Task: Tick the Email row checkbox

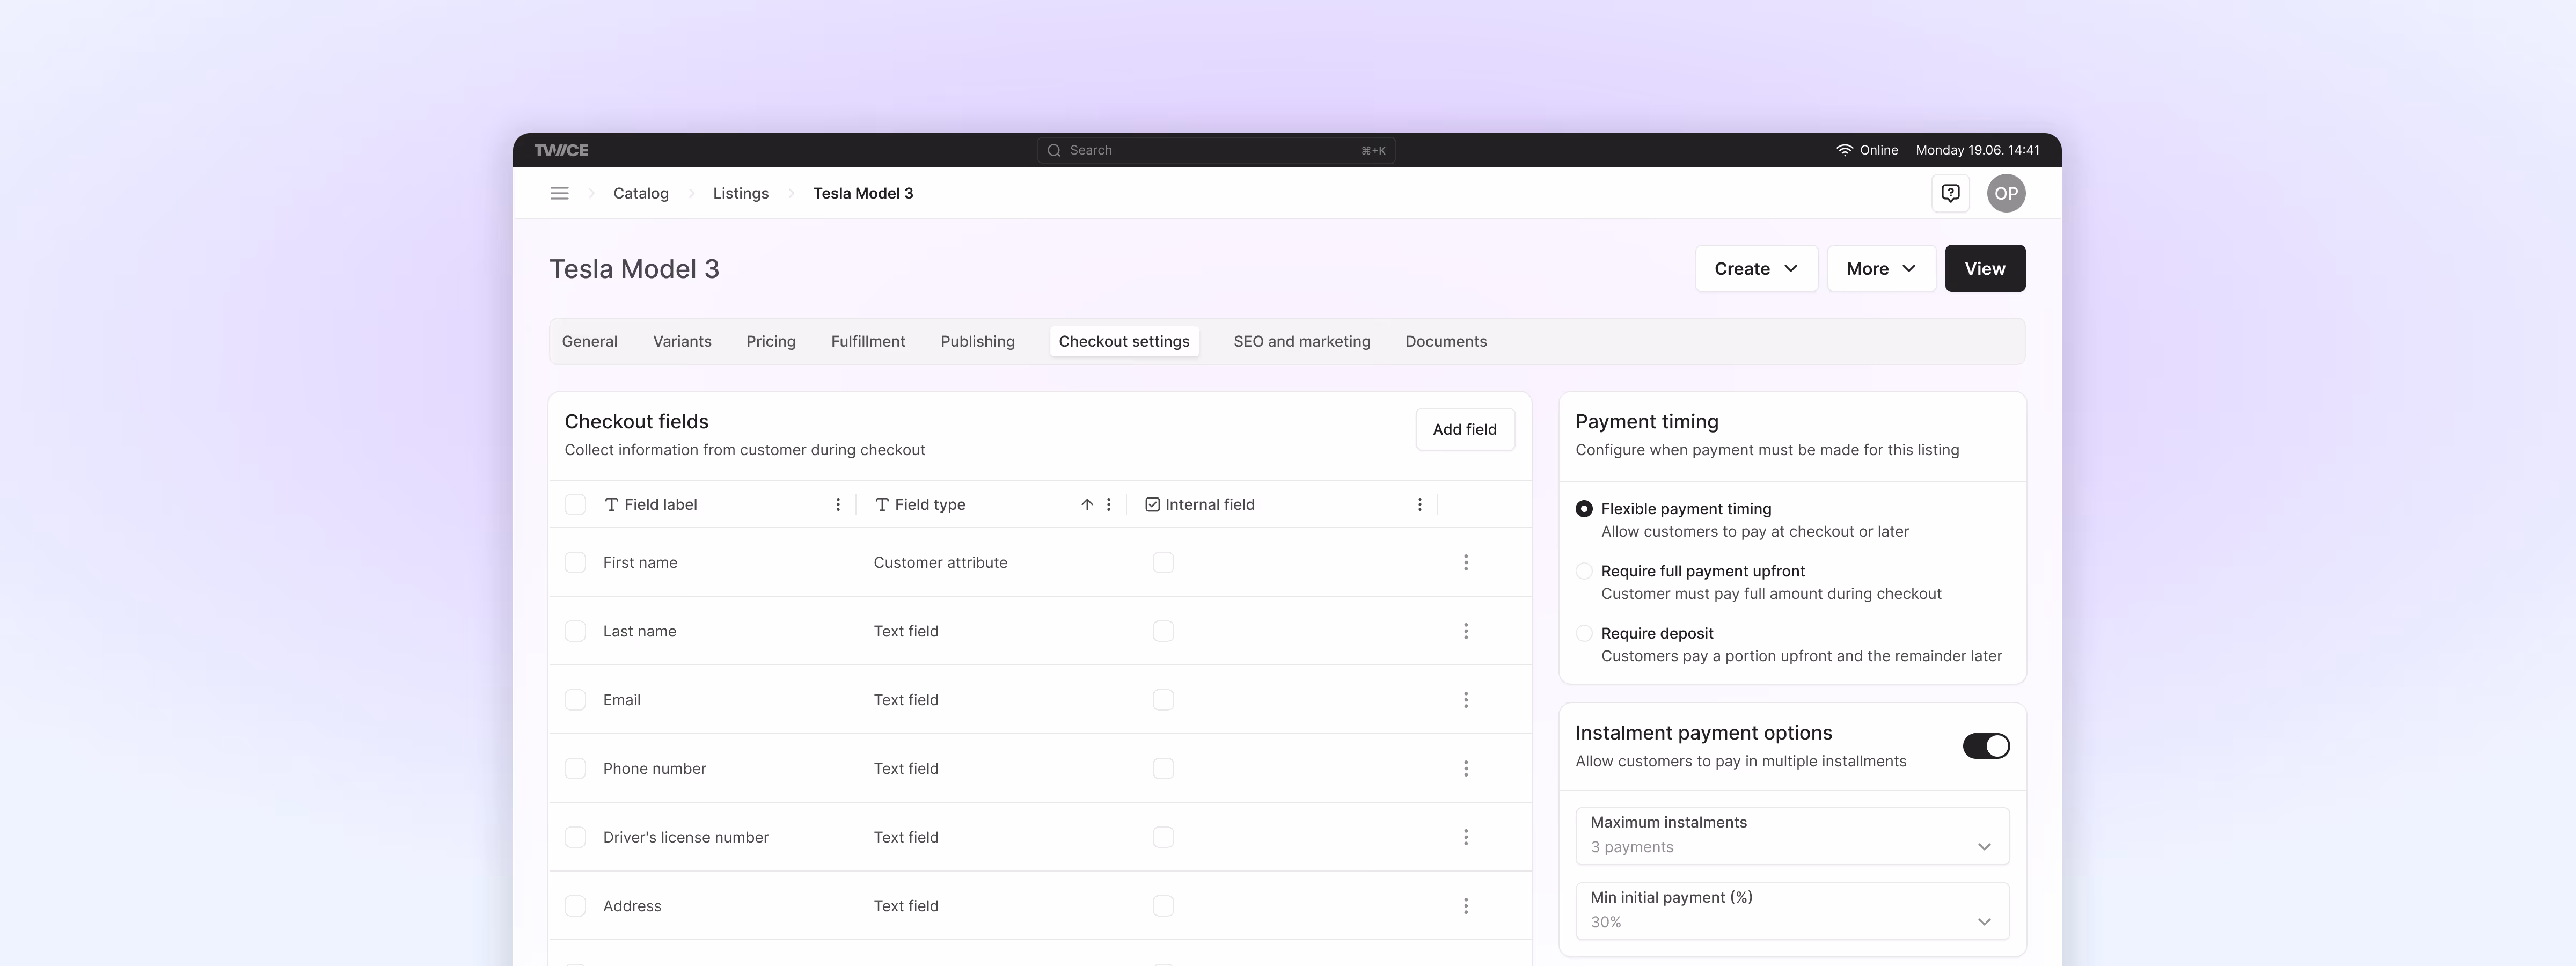Action: point(575,700)
